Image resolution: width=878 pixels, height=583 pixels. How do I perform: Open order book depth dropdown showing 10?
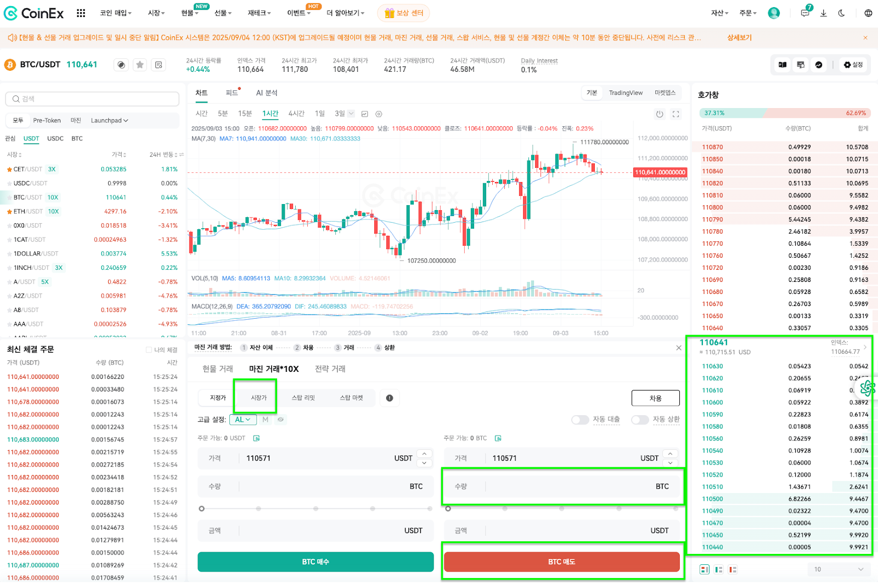839,569
